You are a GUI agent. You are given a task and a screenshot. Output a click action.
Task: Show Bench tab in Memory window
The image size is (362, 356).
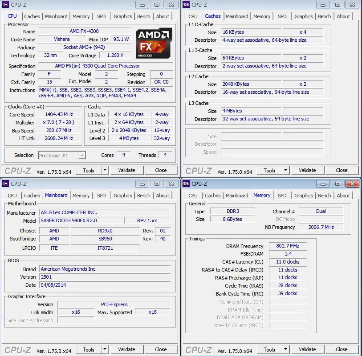[x=324, y=196]
